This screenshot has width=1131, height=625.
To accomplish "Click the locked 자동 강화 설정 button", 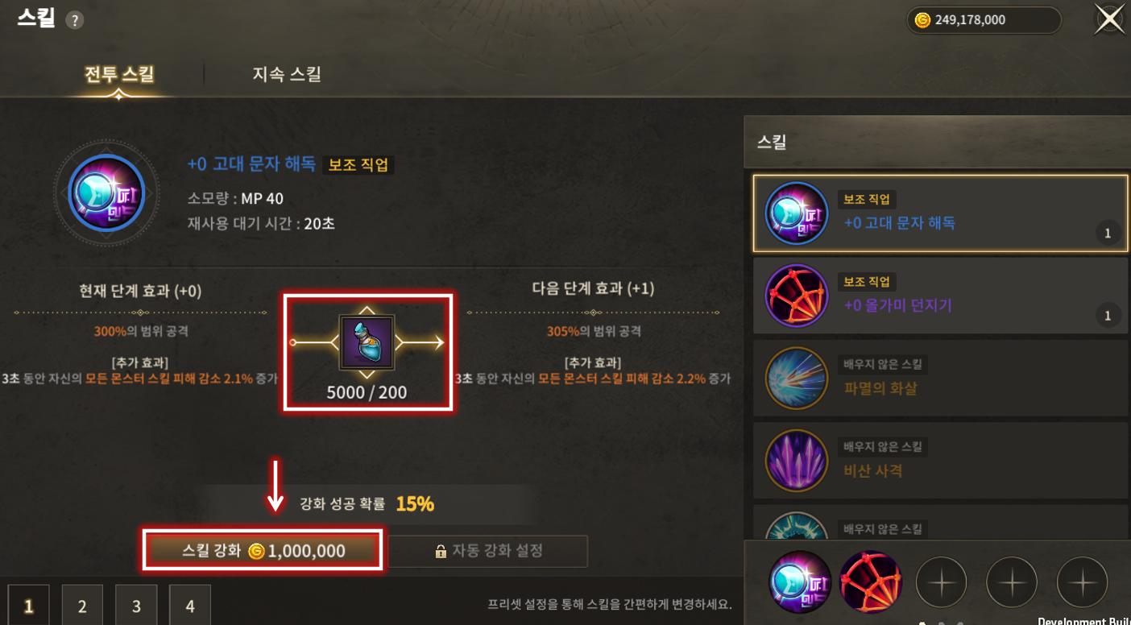I will tap(488, 551).
